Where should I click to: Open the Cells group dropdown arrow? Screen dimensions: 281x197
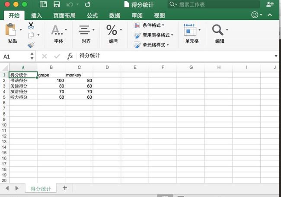[x=199, y=30]
